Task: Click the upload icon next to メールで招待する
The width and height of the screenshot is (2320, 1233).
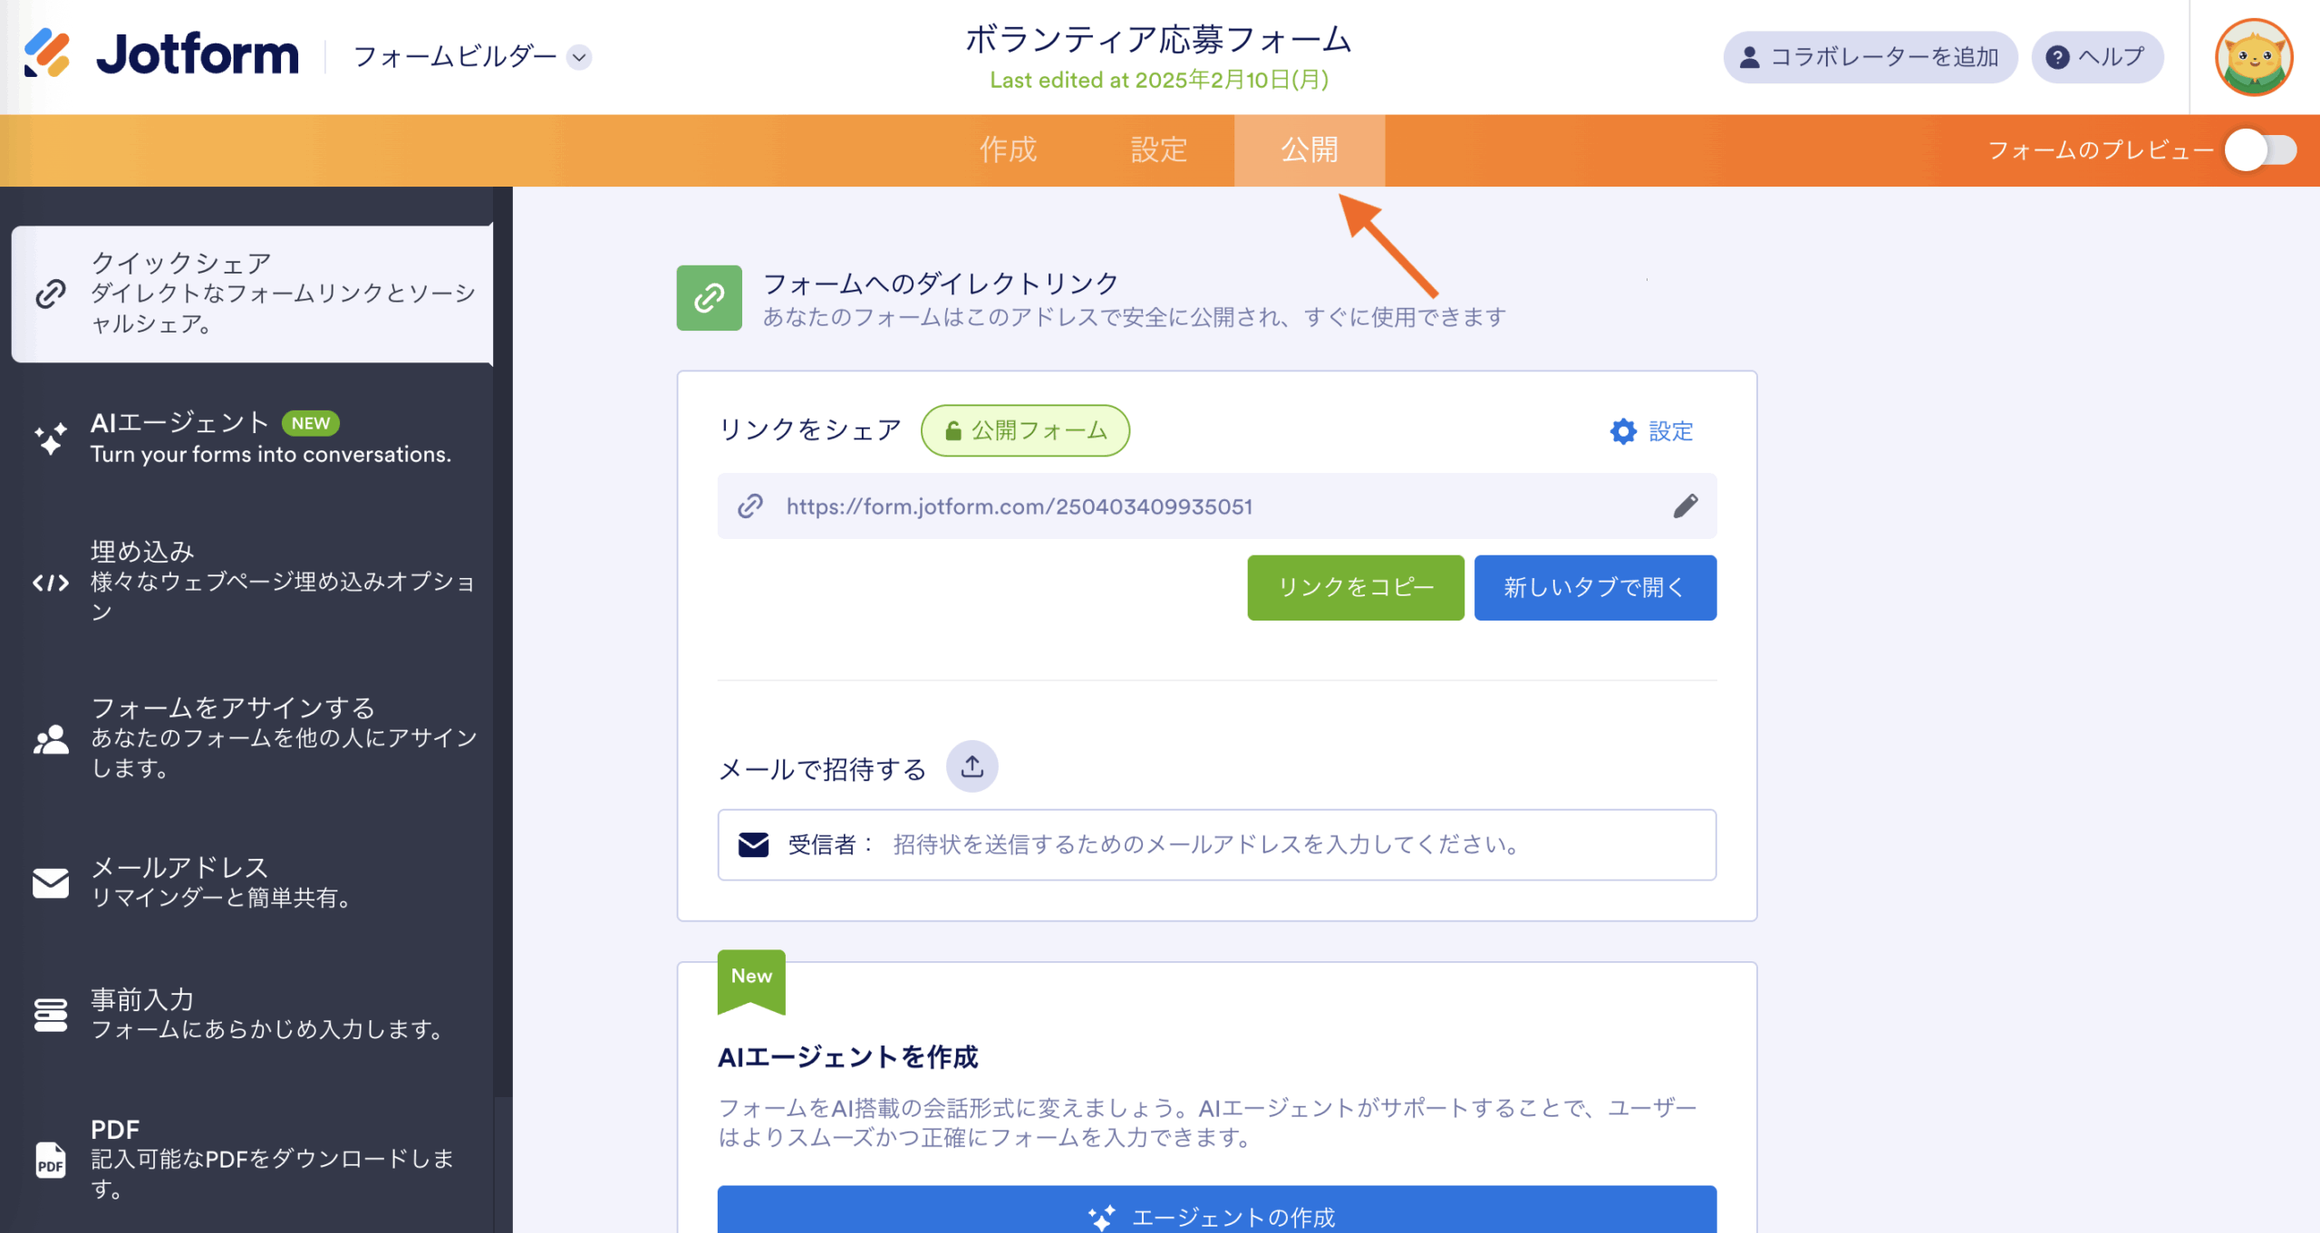Action: click(972, 767)
